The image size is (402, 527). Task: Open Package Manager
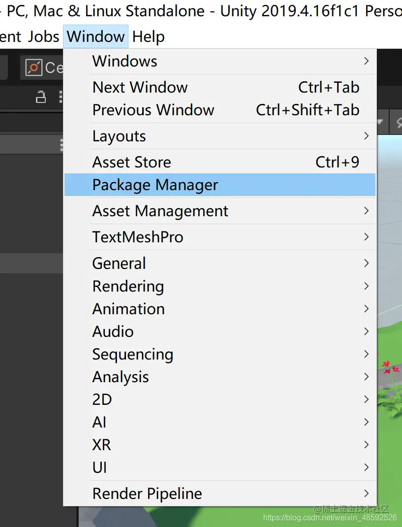coord(220,185)
